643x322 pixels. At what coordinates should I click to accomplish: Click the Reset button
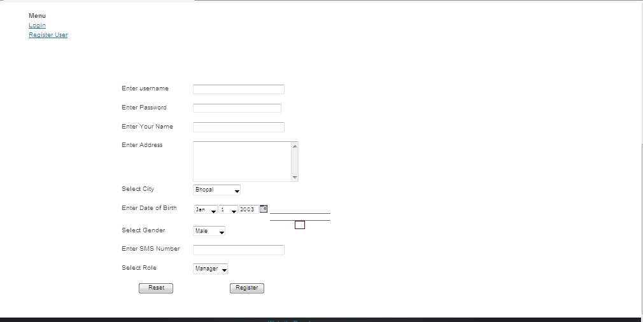[156, 288]
